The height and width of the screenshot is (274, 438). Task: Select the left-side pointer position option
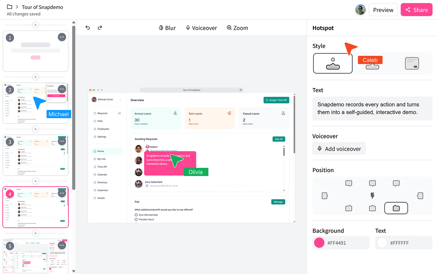point(324,196)
